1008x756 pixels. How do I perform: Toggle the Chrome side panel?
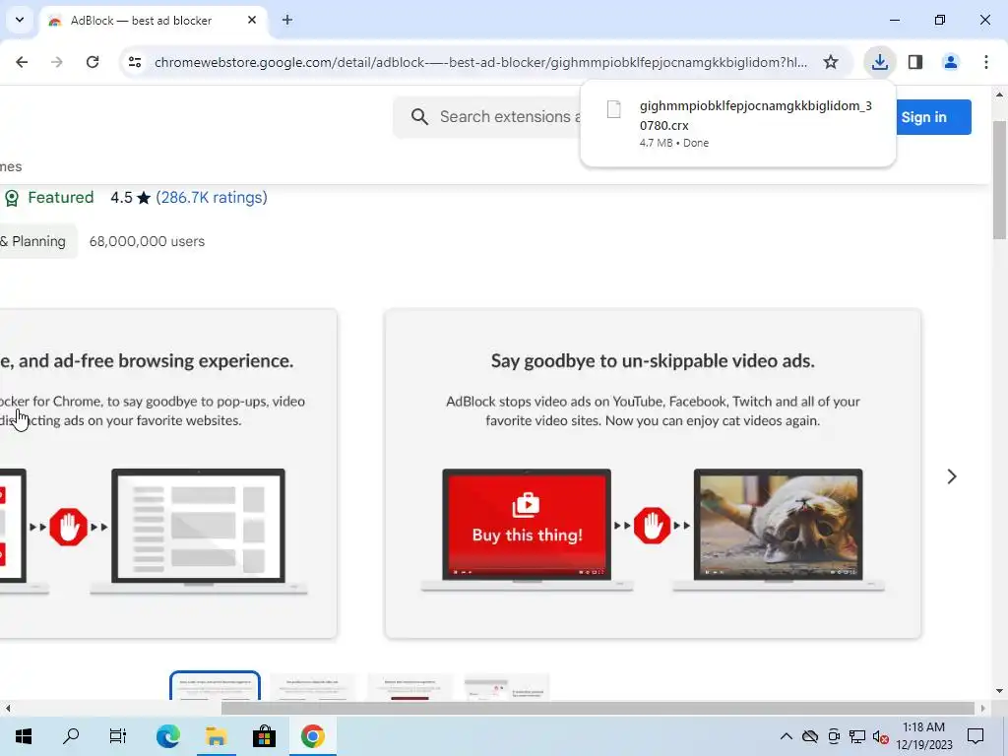point(915,62)
